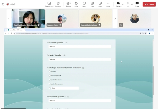Select the third radio option in question 3
Screen dimensions: 158x109
pyautogui.click(x=50, y=80)
